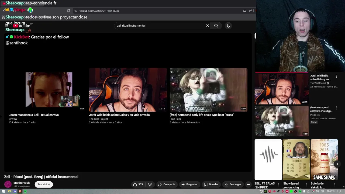
Task: Open options for 'ZELL FT SALAS' short
Action: [x=279, y=185]
